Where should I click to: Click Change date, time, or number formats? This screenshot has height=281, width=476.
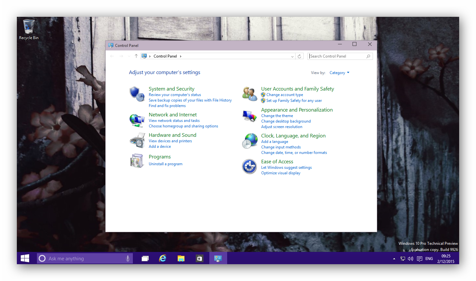point(294,153)
